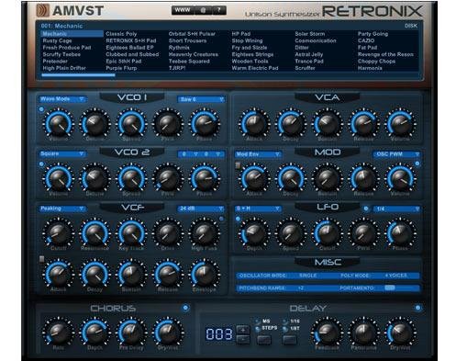Open the VCO 1 Saw 6 waveform dropdown

point(201,99)
